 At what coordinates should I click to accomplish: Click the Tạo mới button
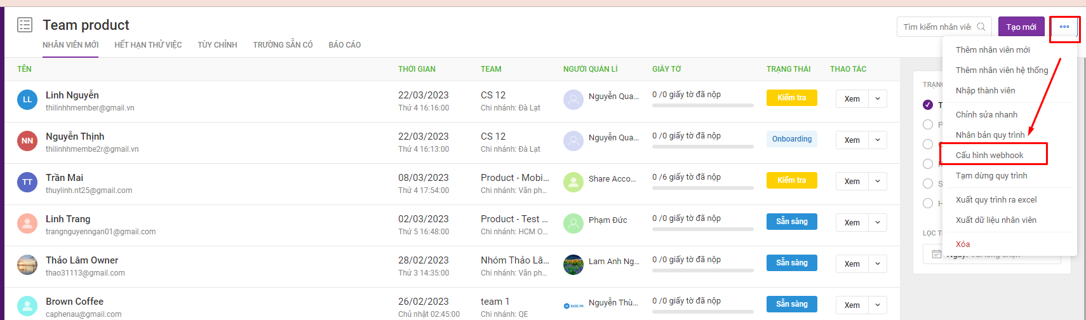[x=1021, y=27]
